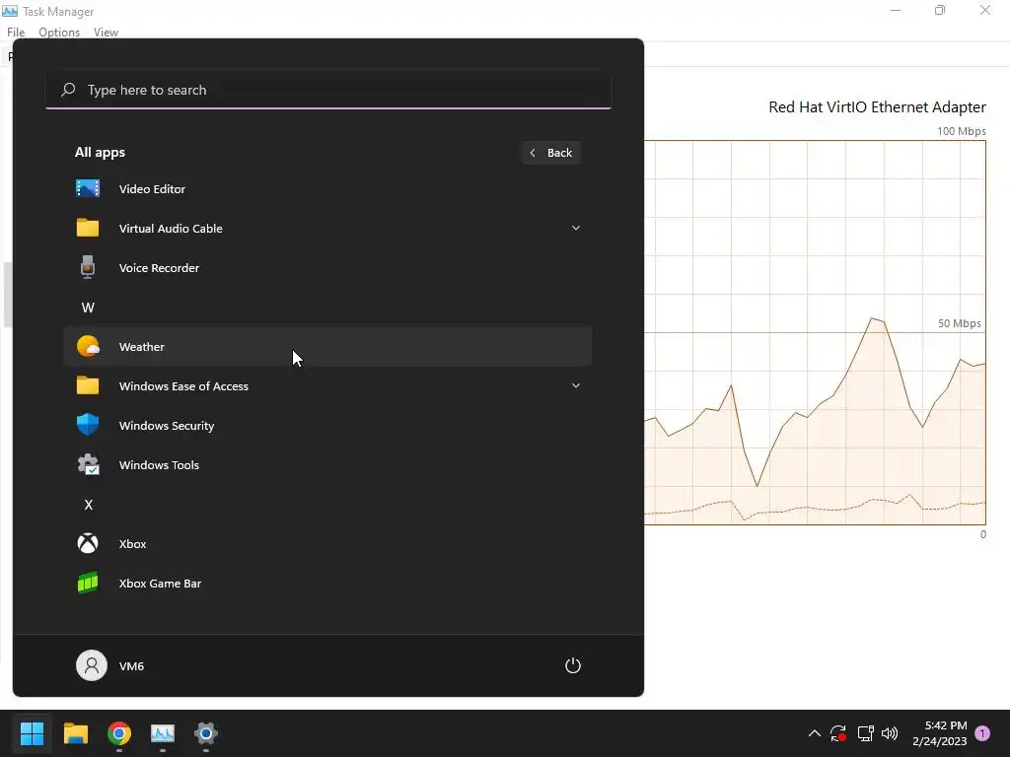Select the Video Editor text label
This screenshot has width=1010, height=757.
[x=152, y=188]
